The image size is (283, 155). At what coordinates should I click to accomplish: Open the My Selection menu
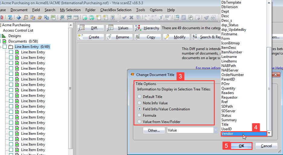click(70, 10)
